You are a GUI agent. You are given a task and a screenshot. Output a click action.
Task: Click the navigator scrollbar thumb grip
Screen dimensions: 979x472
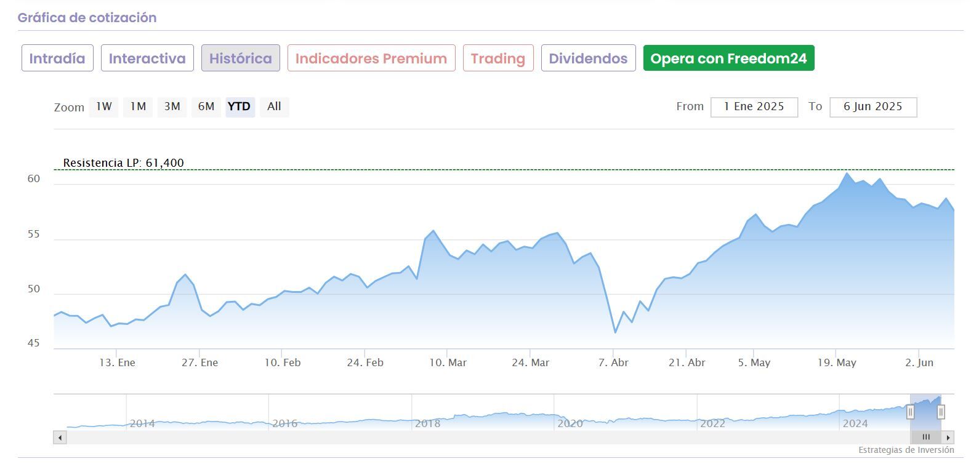[x=925, y=438]
